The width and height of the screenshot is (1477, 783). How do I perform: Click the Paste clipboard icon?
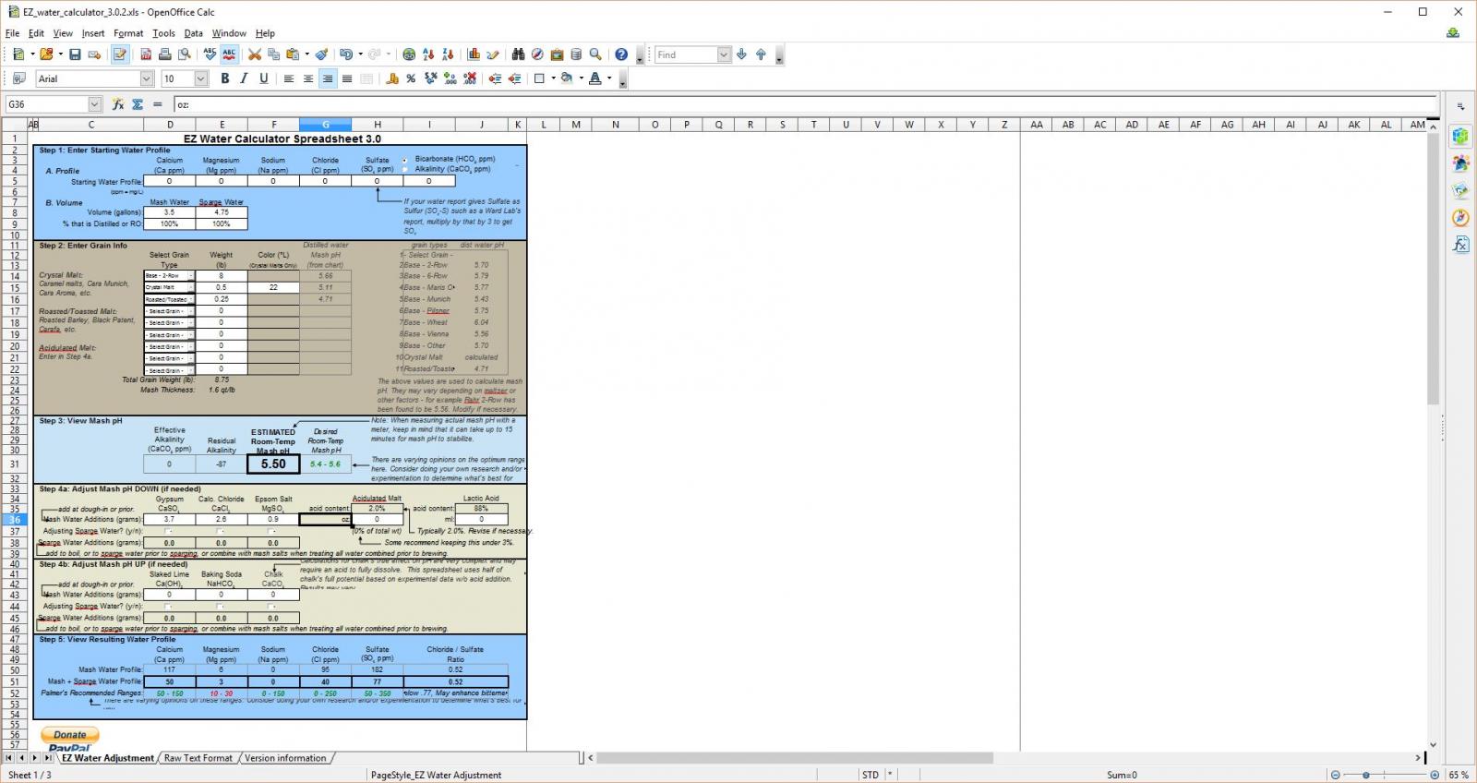coord(293,55)
